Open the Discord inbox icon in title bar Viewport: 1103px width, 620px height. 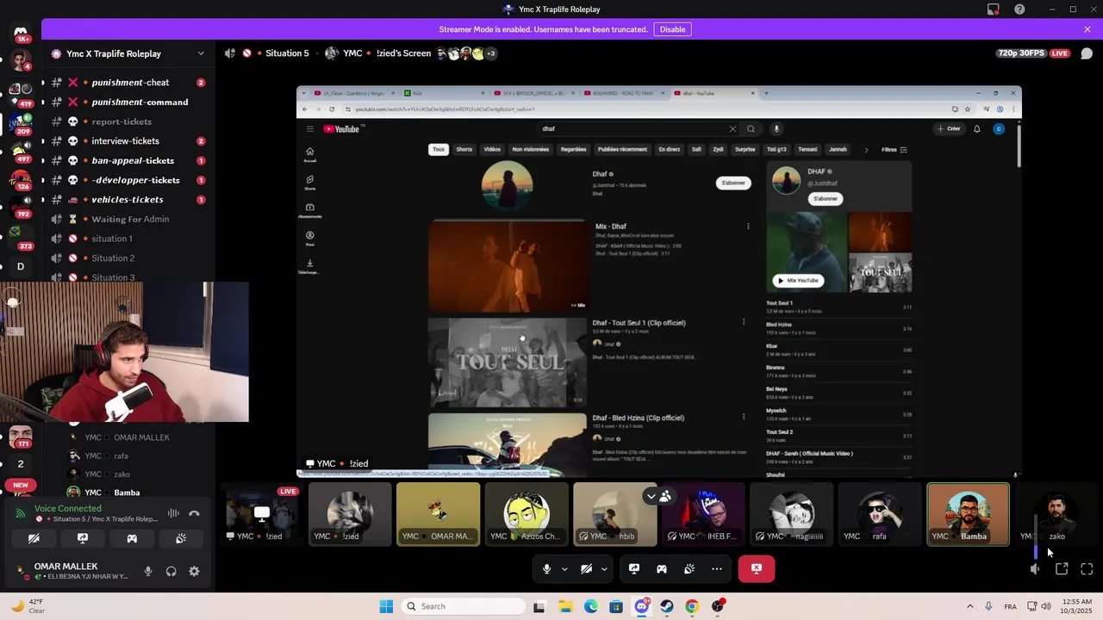point(994,9)
